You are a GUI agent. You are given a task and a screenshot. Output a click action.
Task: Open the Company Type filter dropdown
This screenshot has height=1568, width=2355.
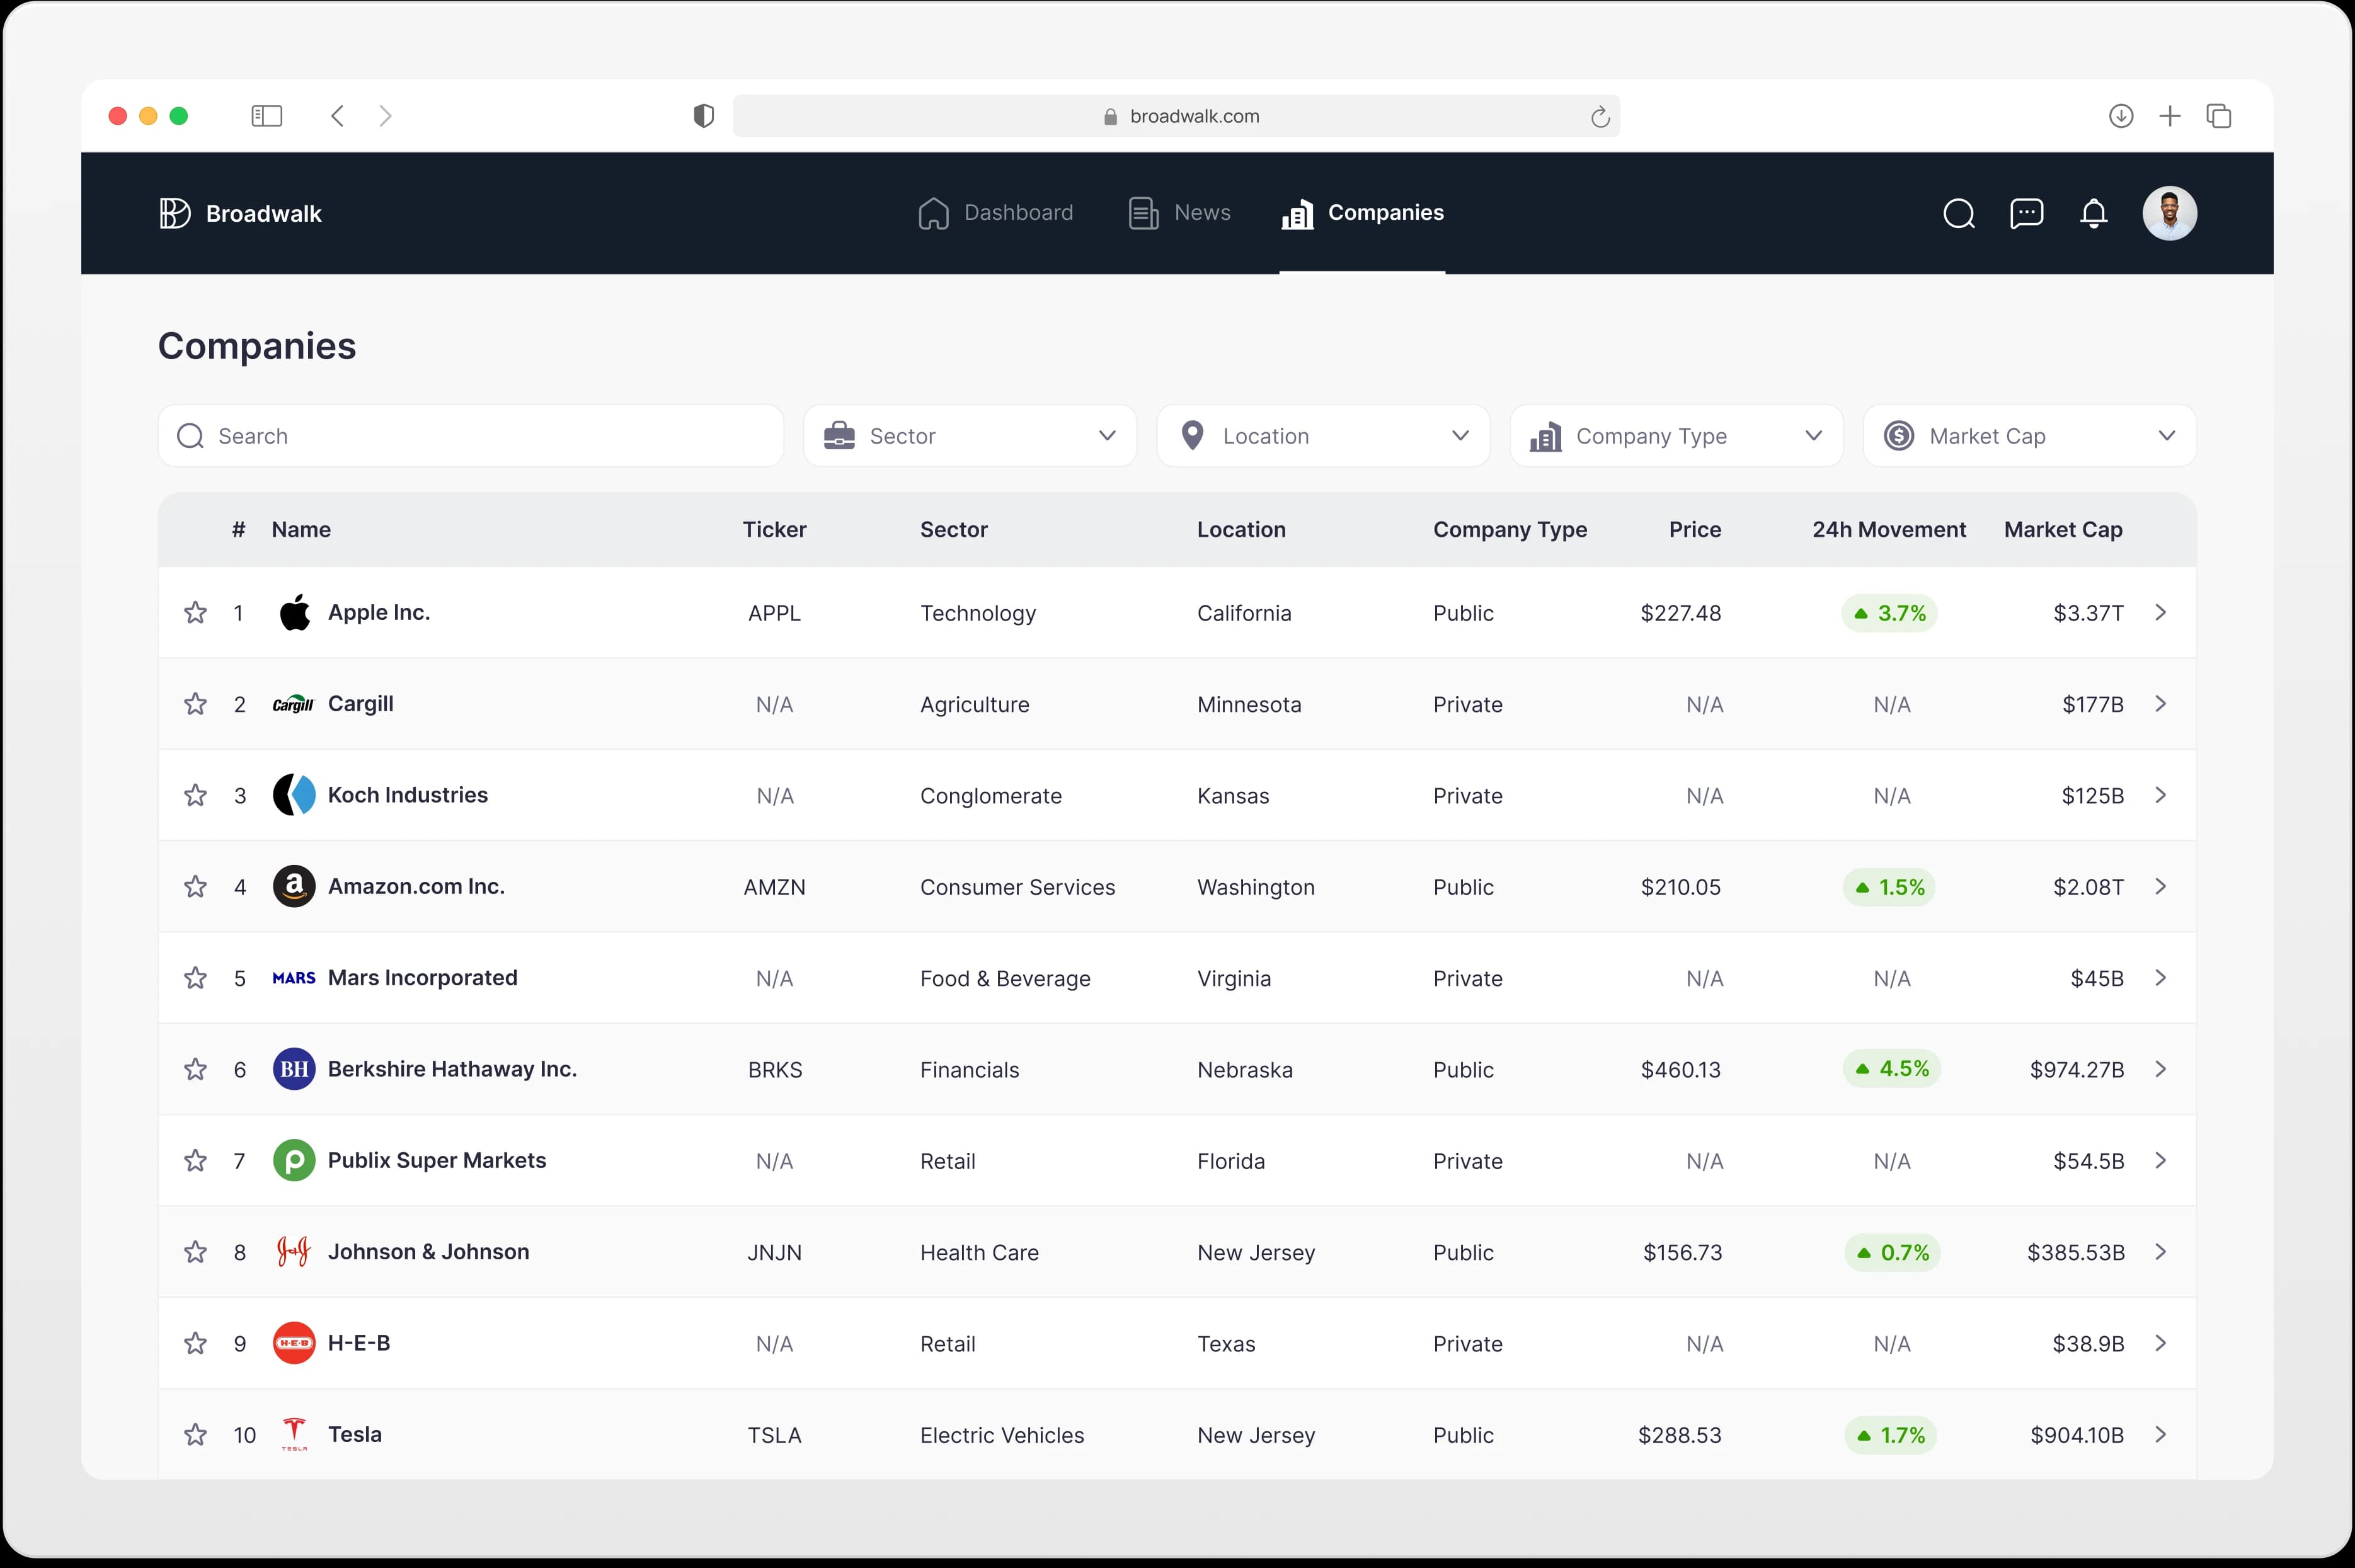tap(1676, 436)
